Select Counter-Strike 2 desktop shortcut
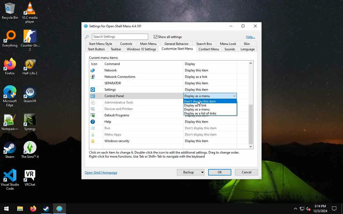This screenshot has width=343, height=214. [30, 41]
